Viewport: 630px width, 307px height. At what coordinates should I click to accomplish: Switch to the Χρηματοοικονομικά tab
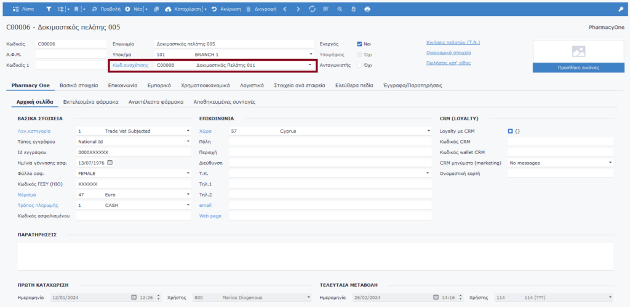coord(205,85)
